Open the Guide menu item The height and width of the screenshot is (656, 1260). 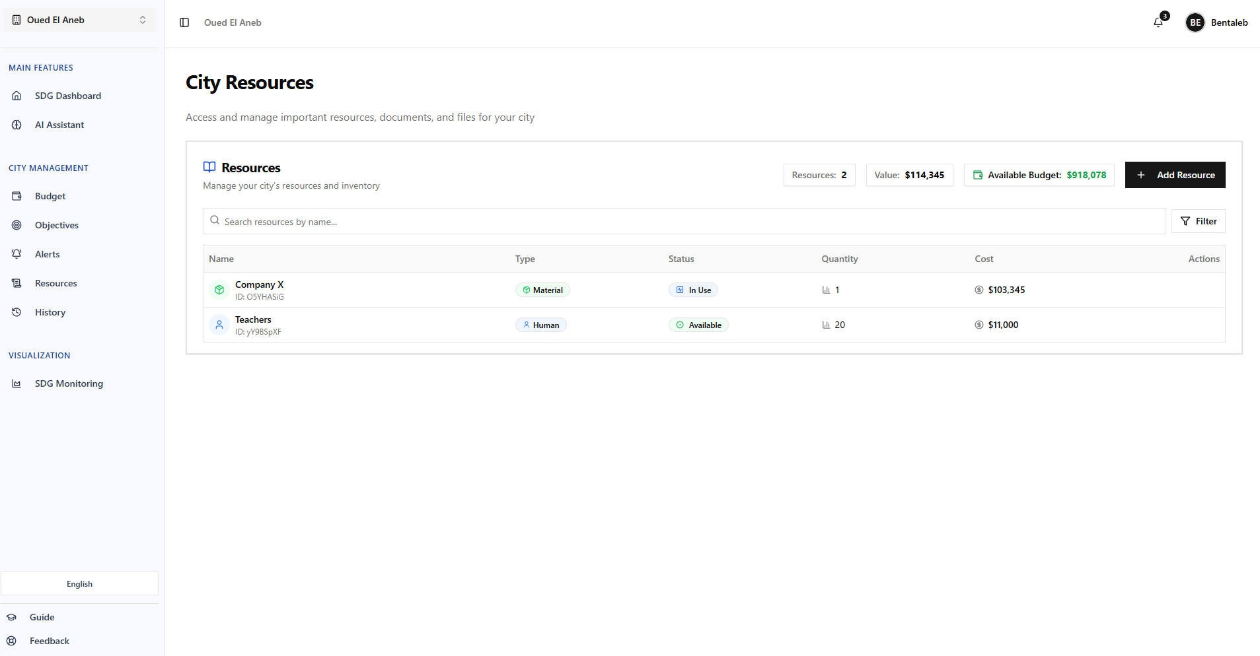(42, 616)
